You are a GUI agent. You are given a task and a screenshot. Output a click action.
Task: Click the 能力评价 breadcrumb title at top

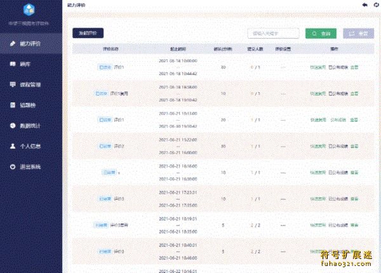point(76,5)
